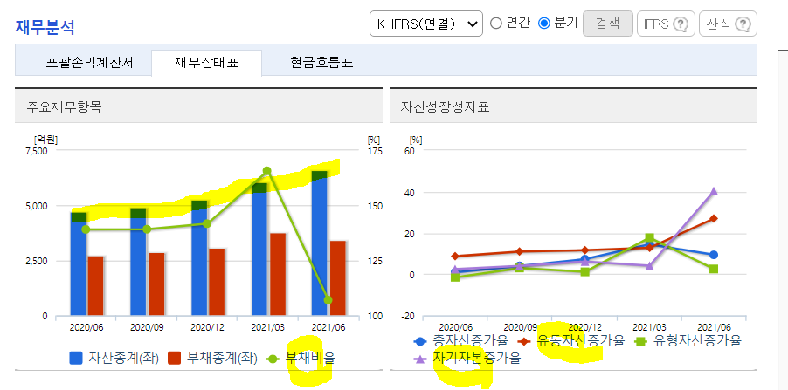
Task: Click the question mark icon beside IFRS
Action: (x=681, y=24)
